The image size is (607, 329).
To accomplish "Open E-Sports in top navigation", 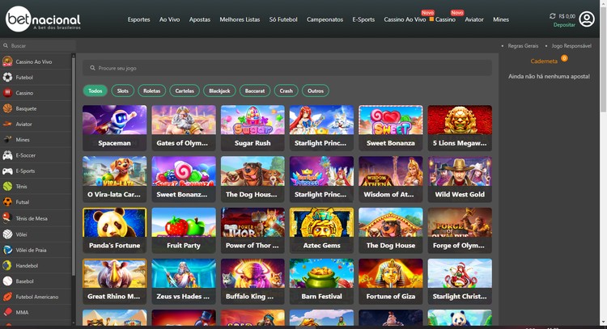I will (x=363, y=19).
